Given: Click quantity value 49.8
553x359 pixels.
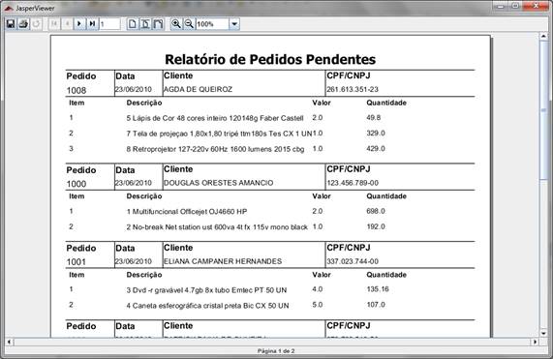Looking at the screenshot, I should [374, 118].
